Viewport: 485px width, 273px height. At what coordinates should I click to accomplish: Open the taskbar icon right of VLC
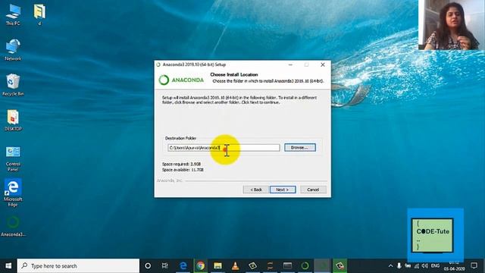pyautogui.click(x=252, y=265)
